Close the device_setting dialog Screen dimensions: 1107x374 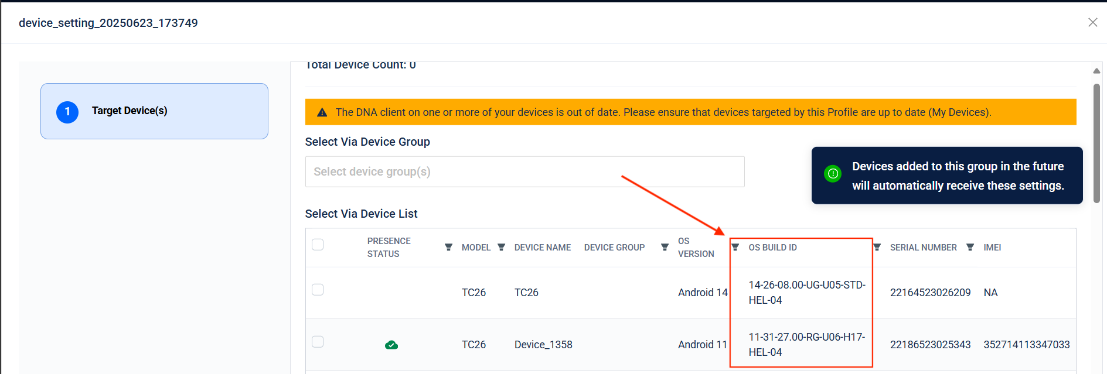[1092, 22]
